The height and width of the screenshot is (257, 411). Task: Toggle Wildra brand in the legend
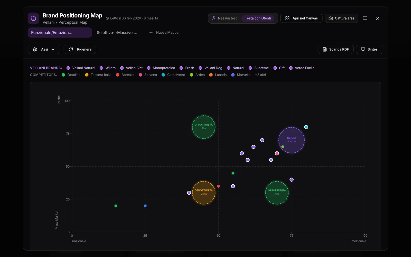click(107, 68)
